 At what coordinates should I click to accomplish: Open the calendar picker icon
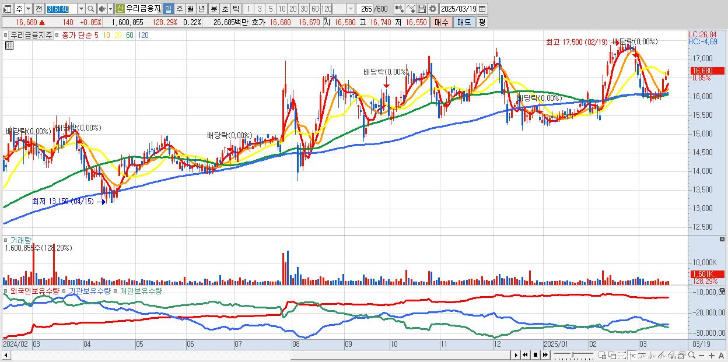click(482, 9)
